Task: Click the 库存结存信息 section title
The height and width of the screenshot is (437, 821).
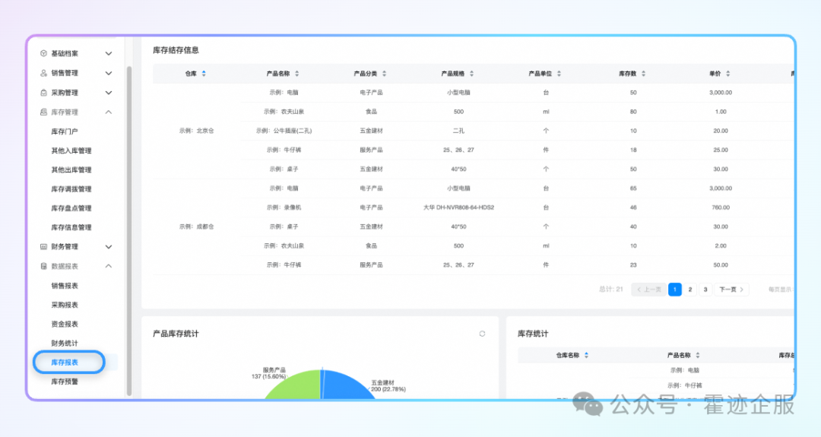Action: pyautogui.click(x=176, y=50)
